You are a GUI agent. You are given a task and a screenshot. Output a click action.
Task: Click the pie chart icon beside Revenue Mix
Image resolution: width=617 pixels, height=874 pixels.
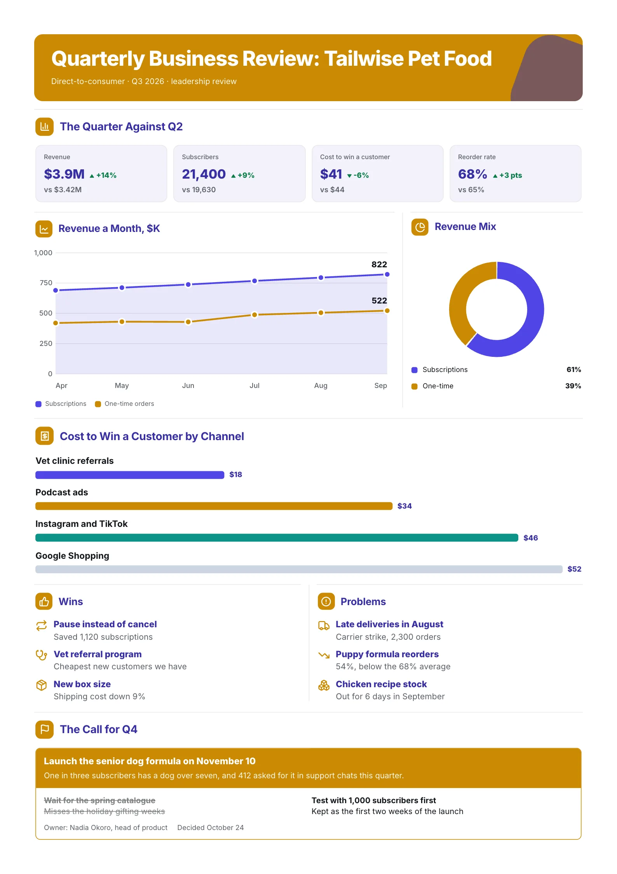pos(420,227)
